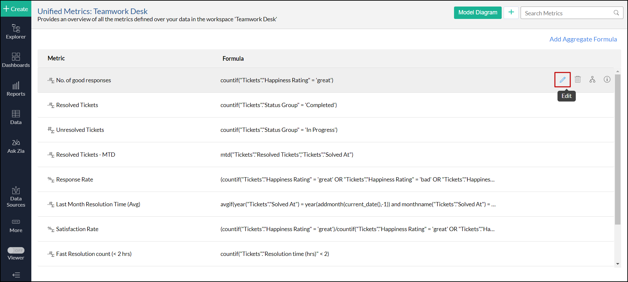Screen dimensions: 628x282
Task: Toggle the Viewer mode switch
Action: pos(16,250)
